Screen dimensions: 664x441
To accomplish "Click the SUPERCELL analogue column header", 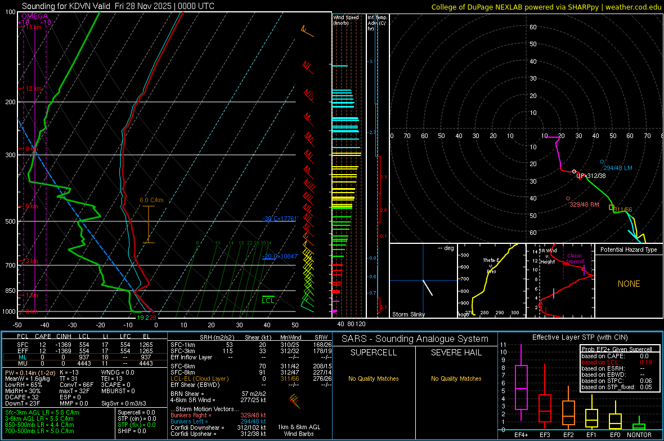I will click(x=374, y=353).
